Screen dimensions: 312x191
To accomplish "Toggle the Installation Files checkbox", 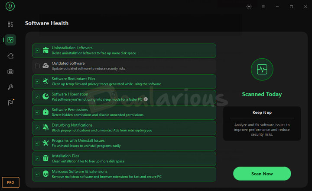I will pyautogui.click(x=37, y=159).
